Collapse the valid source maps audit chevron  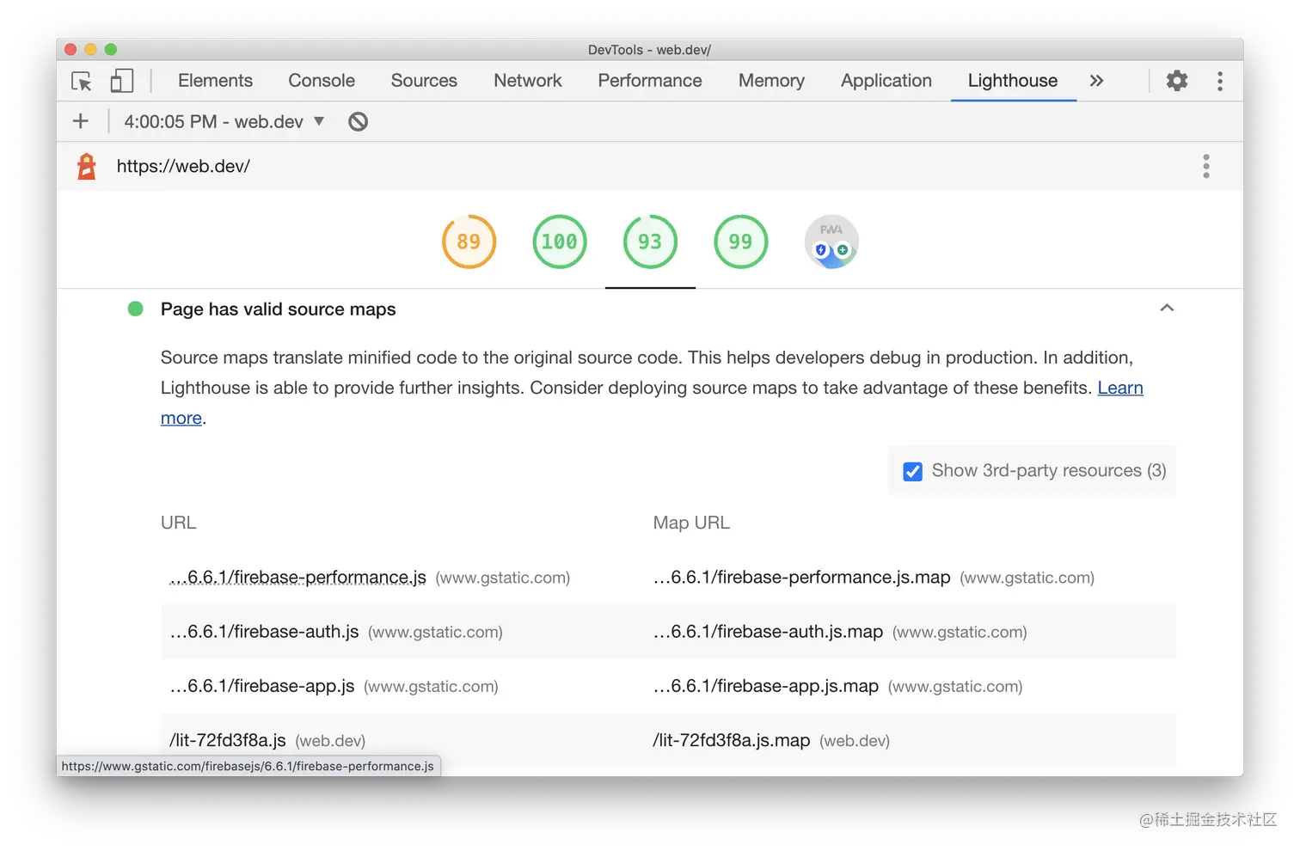(1167, 308)
